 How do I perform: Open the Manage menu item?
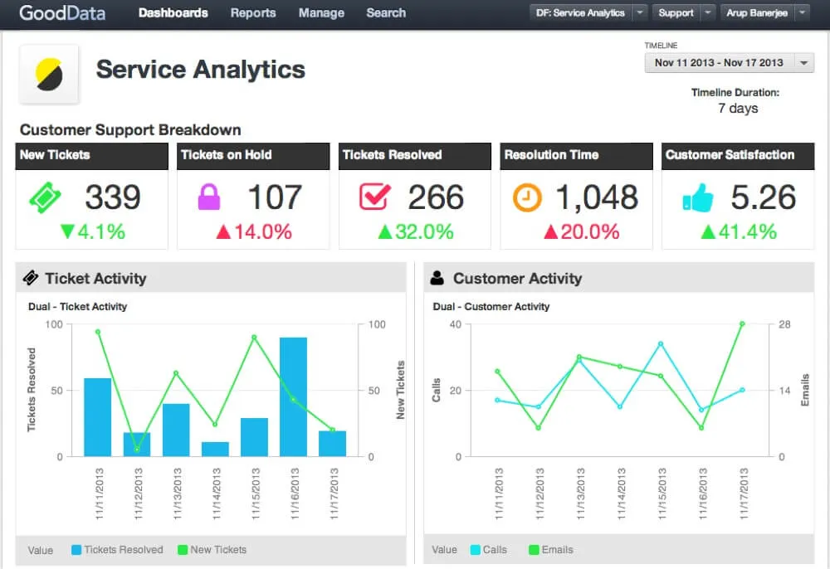[321, 13]
